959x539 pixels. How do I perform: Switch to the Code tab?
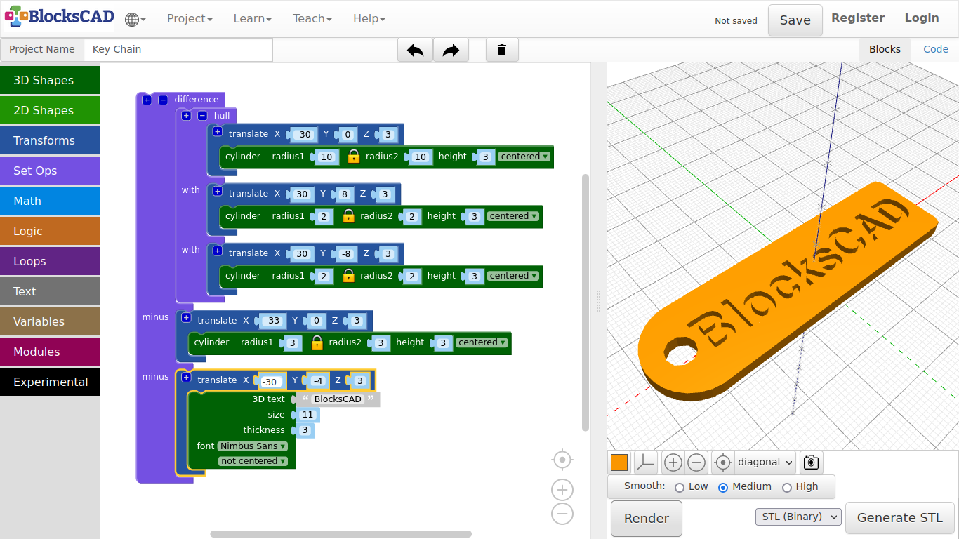point(935,49)
